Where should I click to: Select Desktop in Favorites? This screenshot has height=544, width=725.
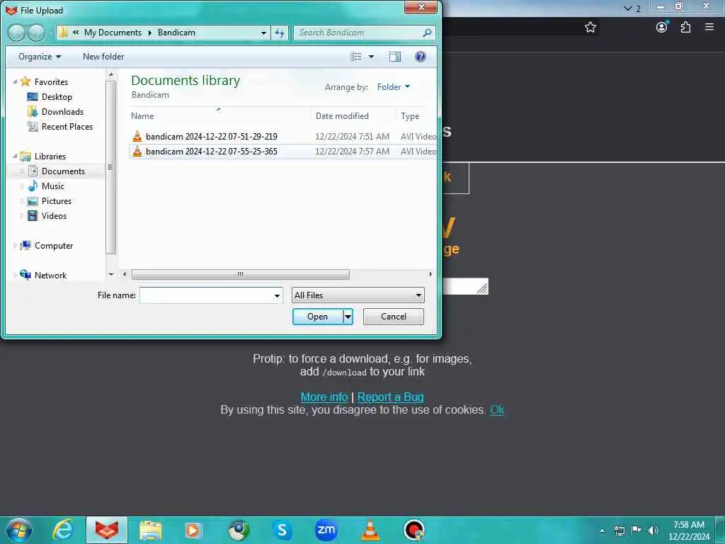(x=57, y=96)
